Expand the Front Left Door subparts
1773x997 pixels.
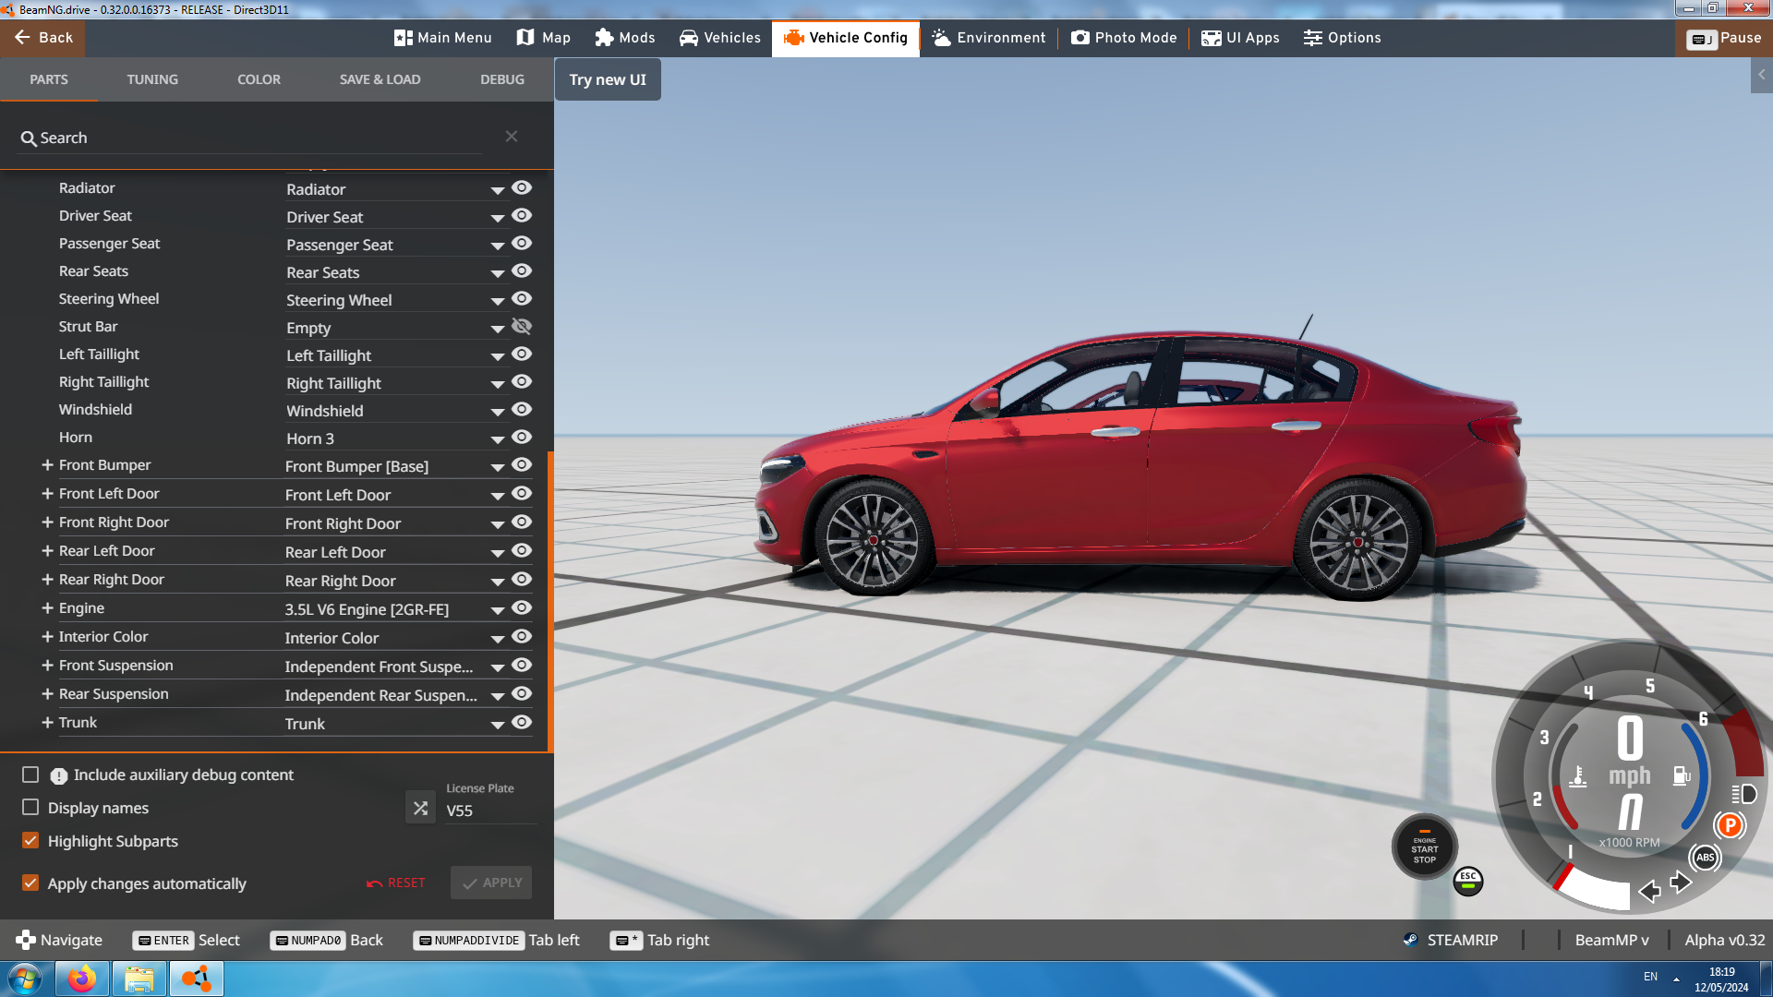coord(47,494)
